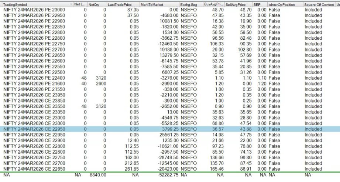Select the NIFTY 24MAR2026 CE 23550 symbol

click(34, 106)
